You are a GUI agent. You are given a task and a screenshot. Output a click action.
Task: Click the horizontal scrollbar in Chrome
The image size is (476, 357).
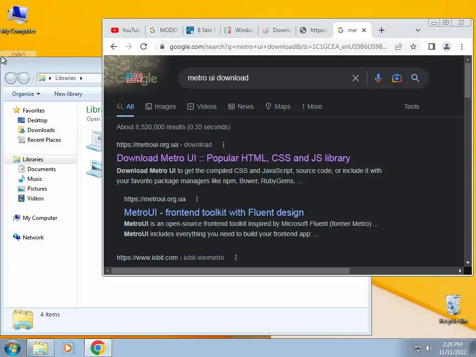click(231, 271)
